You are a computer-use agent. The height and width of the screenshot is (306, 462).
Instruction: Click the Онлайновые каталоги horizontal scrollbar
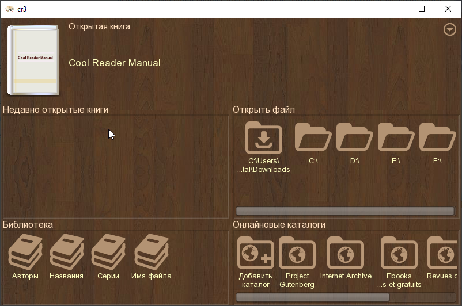coord(313,297)
